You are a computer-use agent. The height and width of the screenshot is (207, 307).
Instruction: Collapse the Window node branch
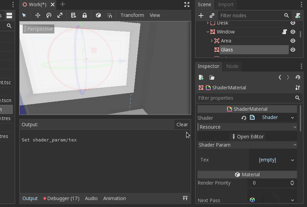click(208, 32)
